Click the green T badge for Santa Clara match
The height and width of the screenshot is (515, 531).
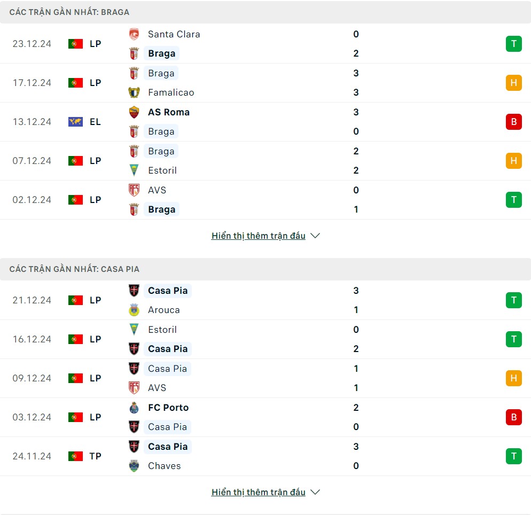pyautogui.click(x=514, y=44)
